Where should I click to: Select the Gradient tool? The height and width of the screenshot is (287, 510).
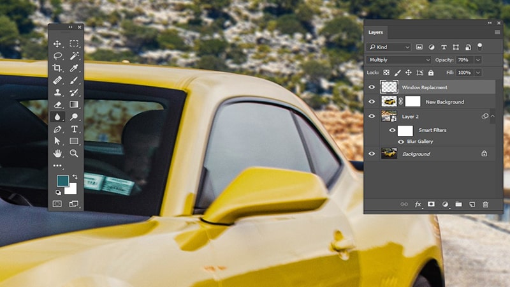point(74,105)
